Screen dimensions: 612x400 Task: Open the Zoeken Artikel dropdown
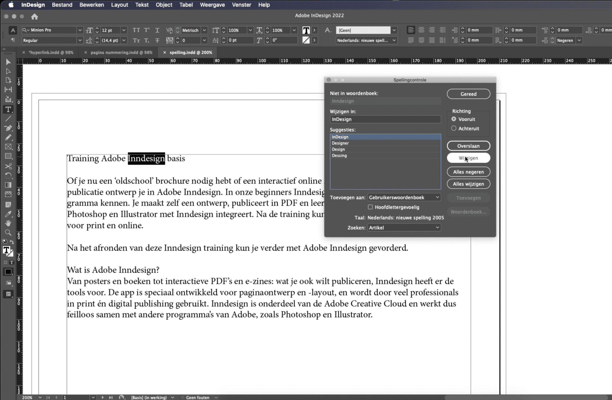404,227
